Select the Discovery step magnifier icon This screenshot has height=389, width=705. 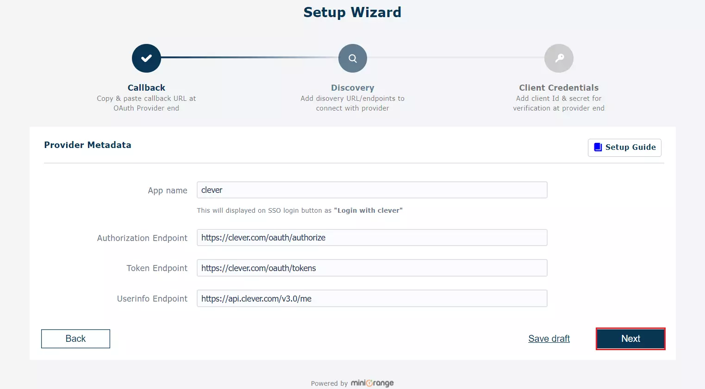click(353, 58)
